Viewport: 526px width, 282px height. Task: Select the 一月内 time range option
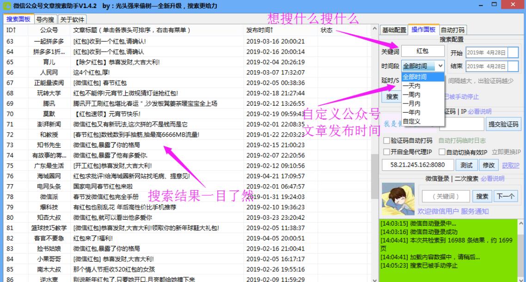pyautogui.click(x=422, y=104)
